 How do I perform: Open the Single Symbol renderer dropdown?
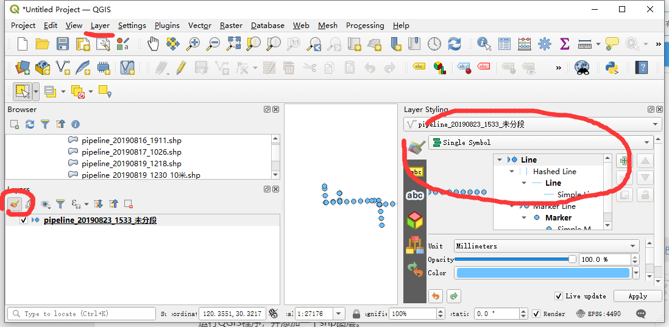(x=540, y=142)
